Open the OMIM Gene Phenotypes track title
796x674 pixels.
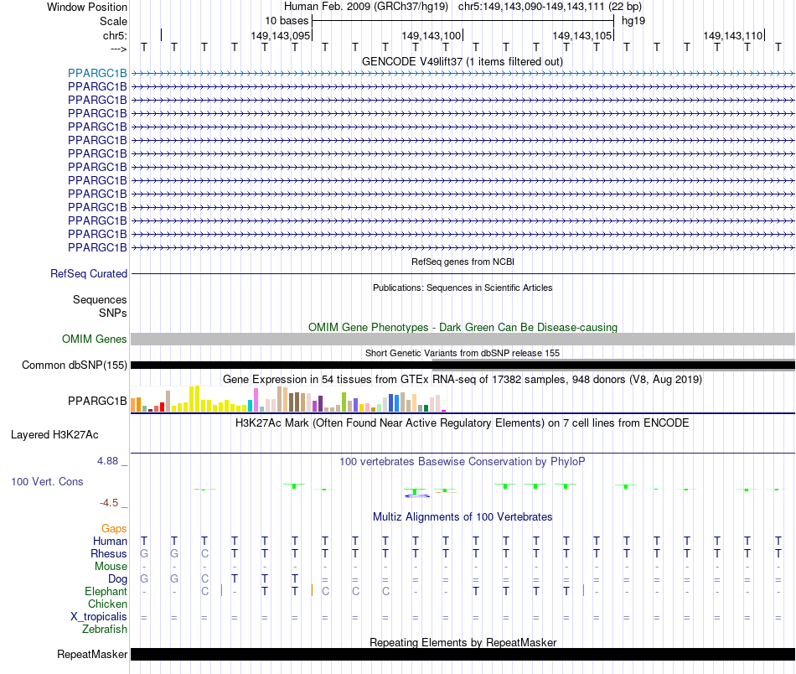[x=463, y=327]
